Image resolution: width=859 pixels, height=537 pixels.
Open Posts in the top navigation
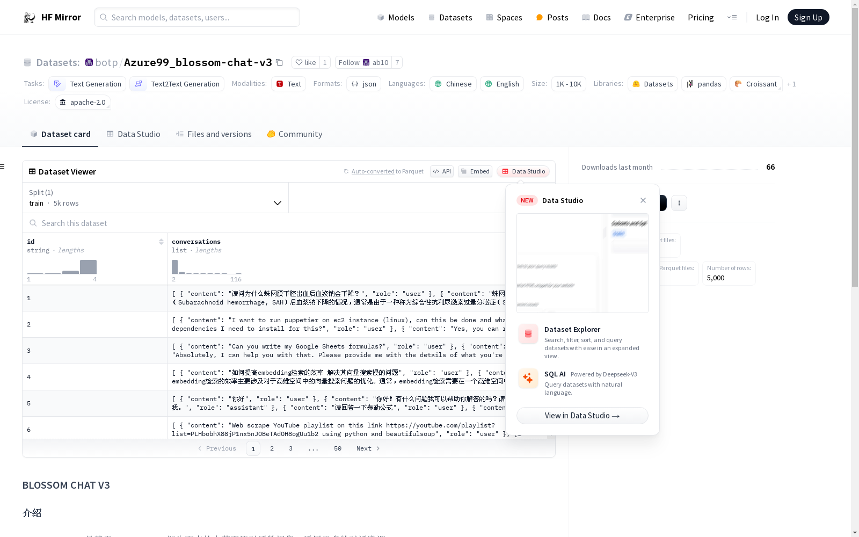[552, 17]
